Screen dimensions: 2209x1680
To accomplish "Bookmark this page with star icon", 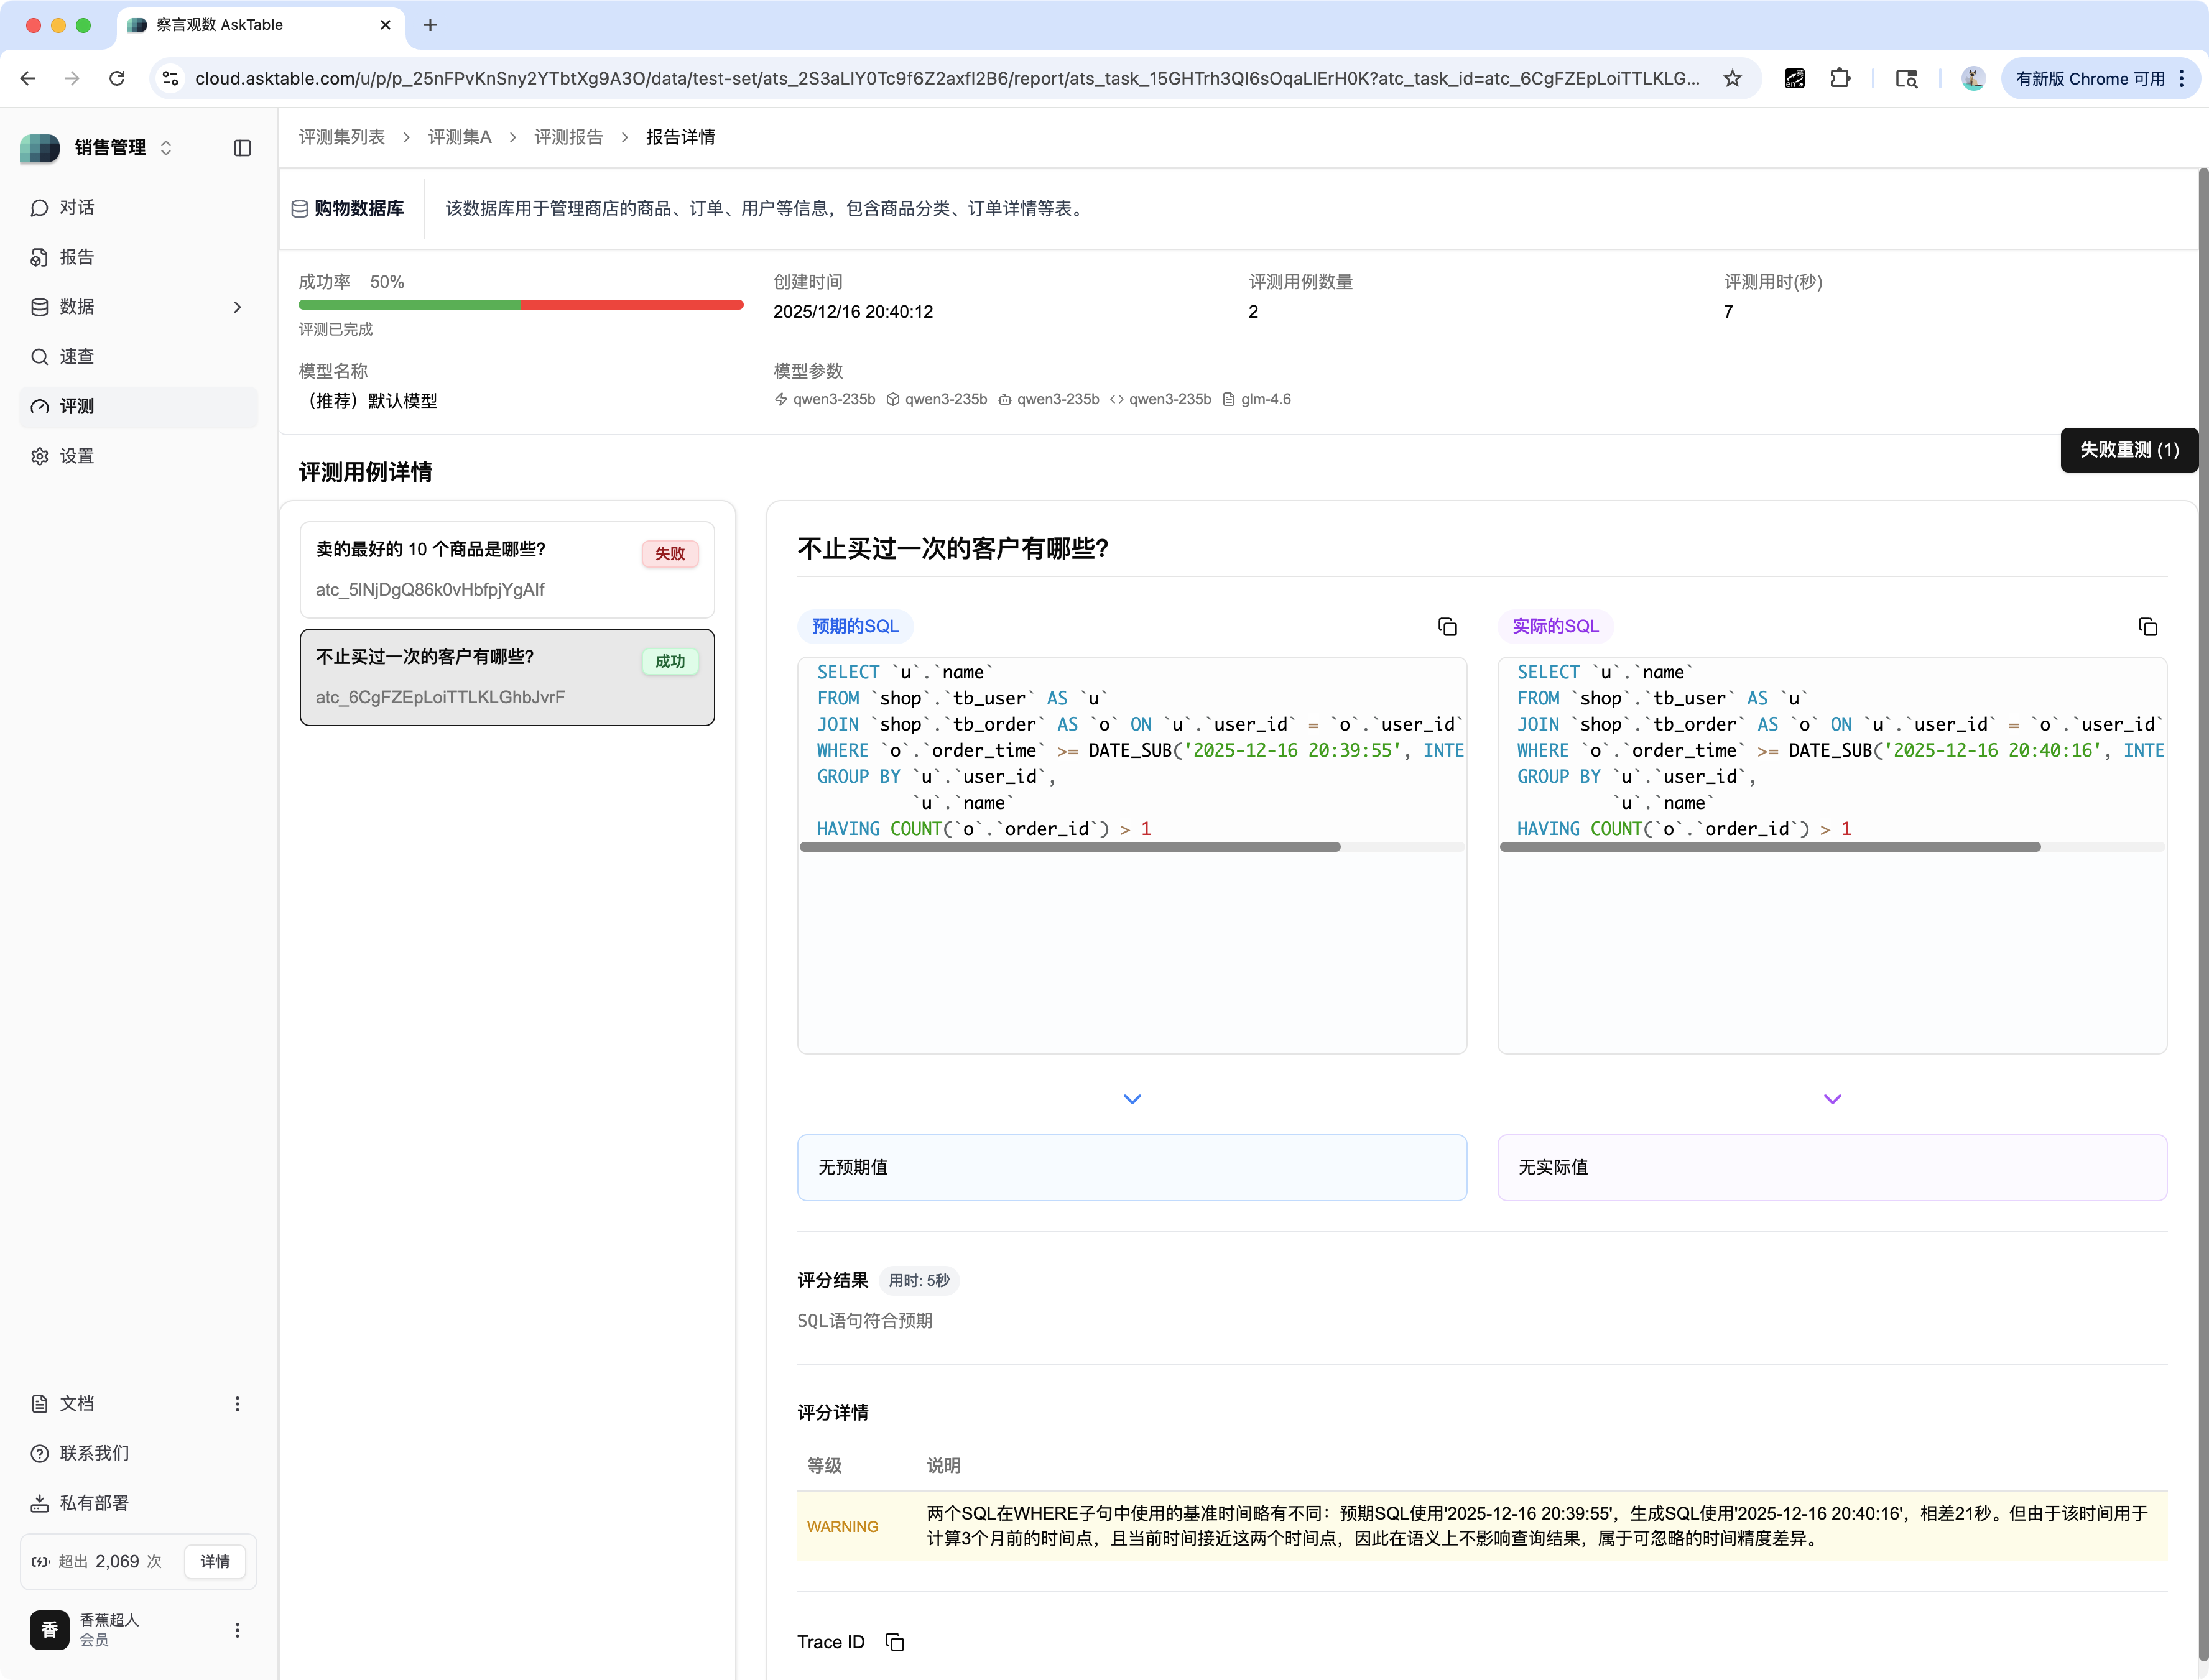I will point(1732,79).
